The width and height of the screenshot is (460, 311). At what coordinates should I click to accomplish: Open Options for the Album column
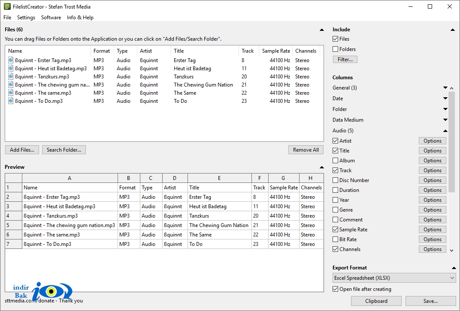coord(433,161)
